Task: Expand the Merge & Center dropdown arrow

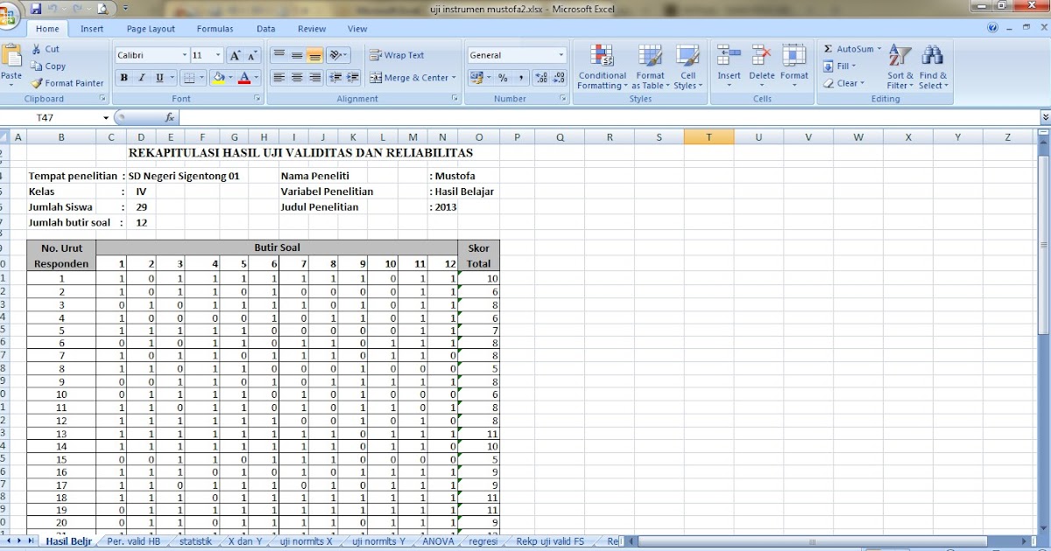Action: point(455,78)
